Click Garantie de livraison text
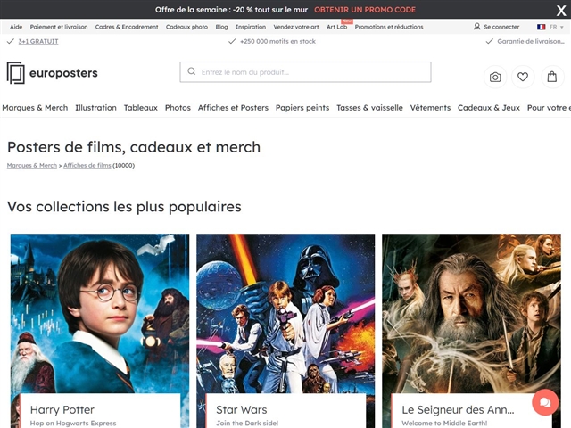 pyautogui.click(x=531, y=41)
